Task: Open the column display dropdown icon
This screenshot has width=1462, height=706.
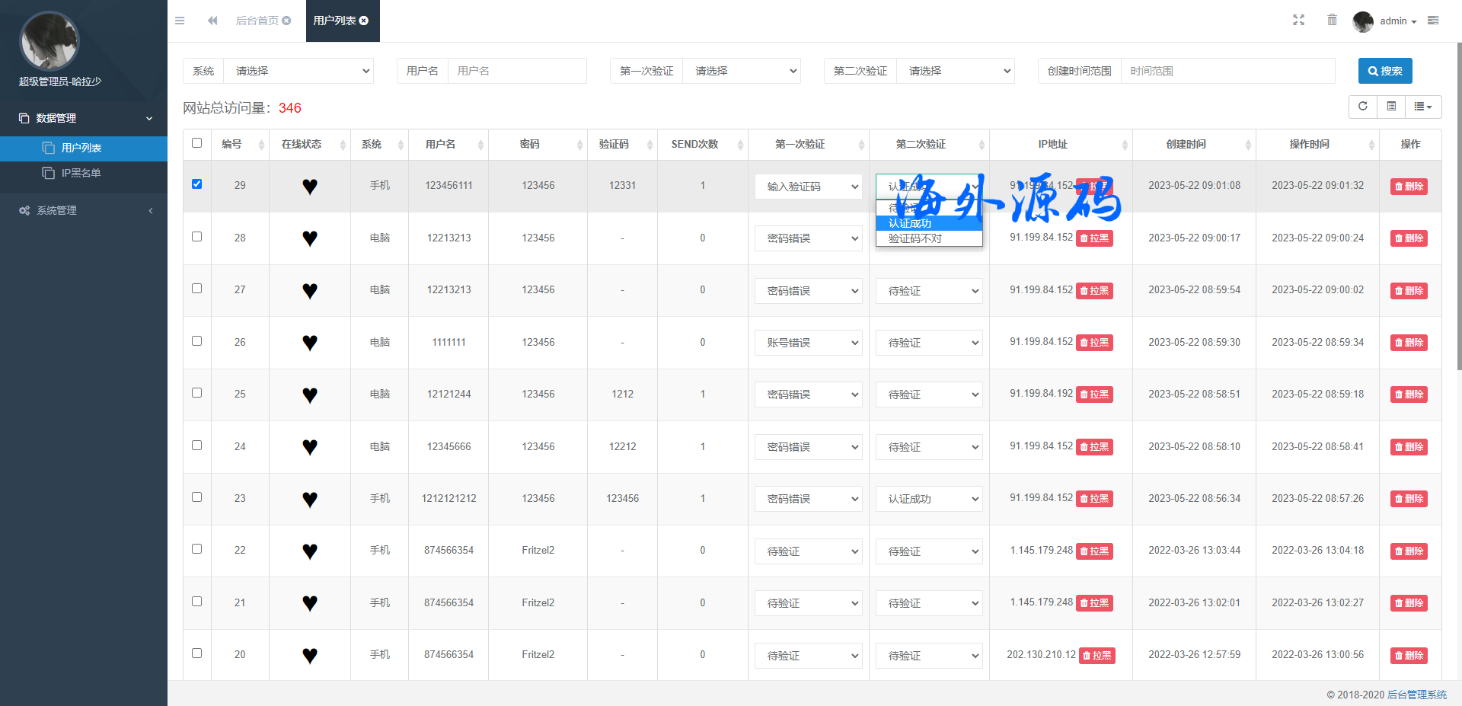Action: pyautogui.click(x=1422, y=107)
